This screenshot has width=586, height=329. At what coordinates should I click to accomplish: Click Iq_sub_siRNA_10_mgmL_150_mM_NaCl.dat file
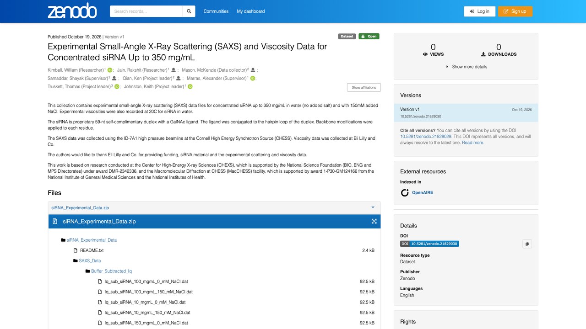coord(147,313)
